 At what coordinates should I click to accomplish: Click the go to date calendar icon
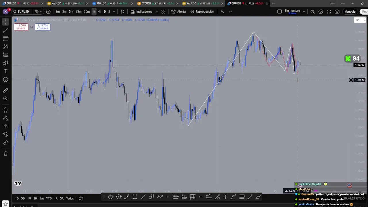[81, 198]
